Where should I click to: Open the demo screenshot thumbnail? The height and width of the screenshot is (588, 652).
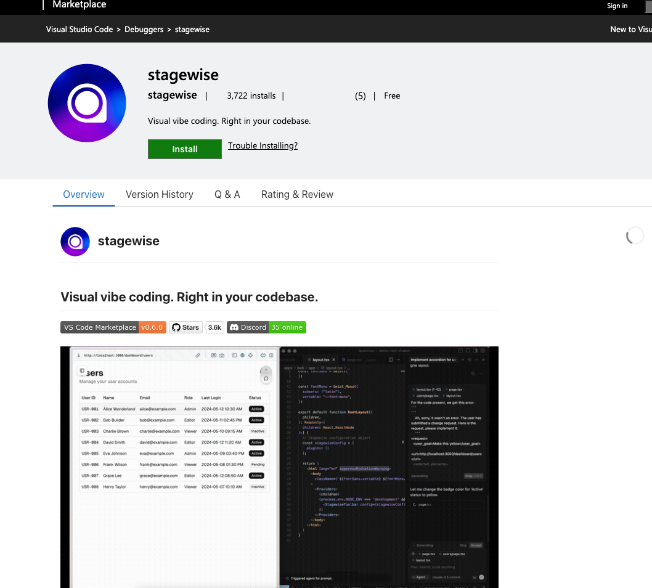coord(279,467)
